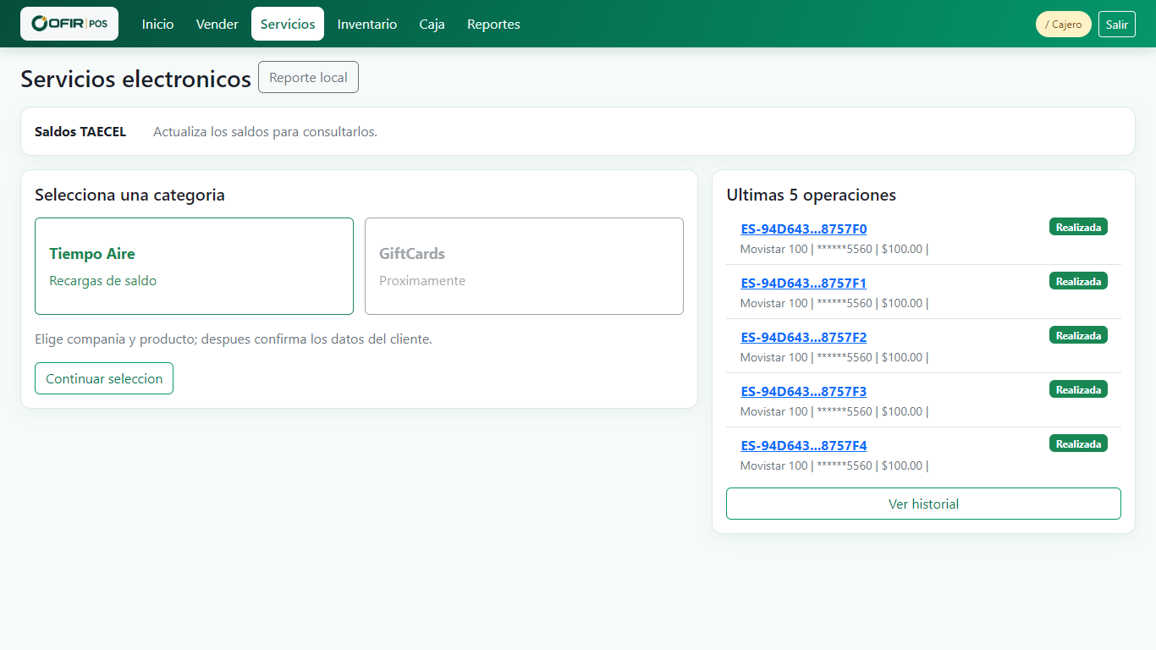Click the Cajero user badge
Screen dimensions: 1156x650
coord(1064,24)
